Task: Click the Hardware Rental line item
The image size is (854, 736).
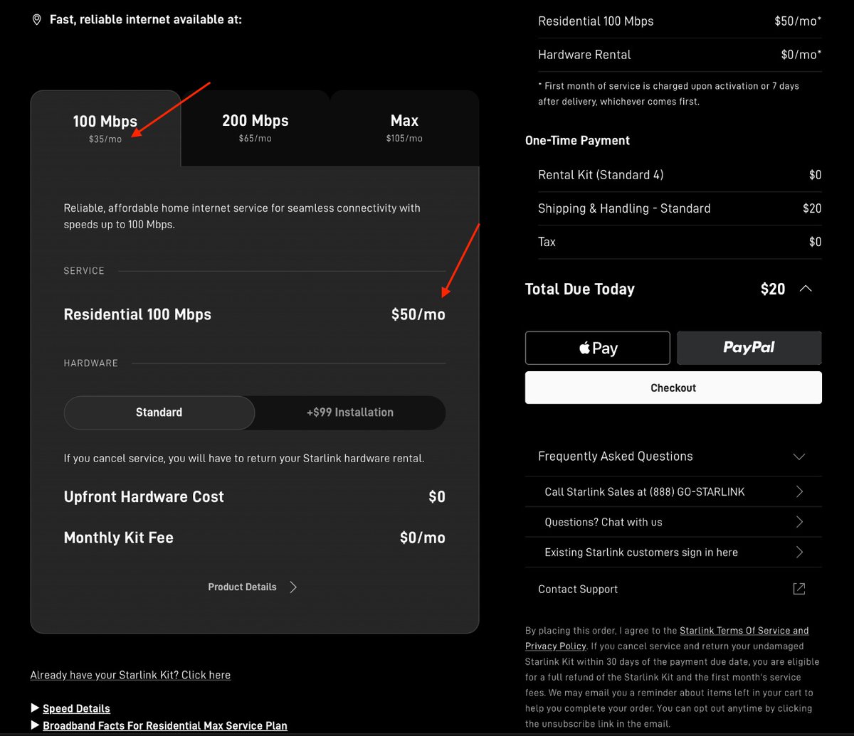Action: click(x=680, y=55)
